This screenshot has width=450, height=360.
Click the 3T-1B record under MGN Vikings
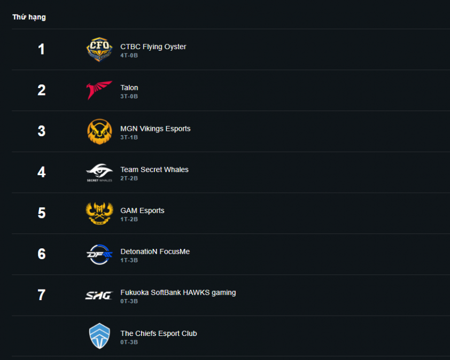click(129, 137)
